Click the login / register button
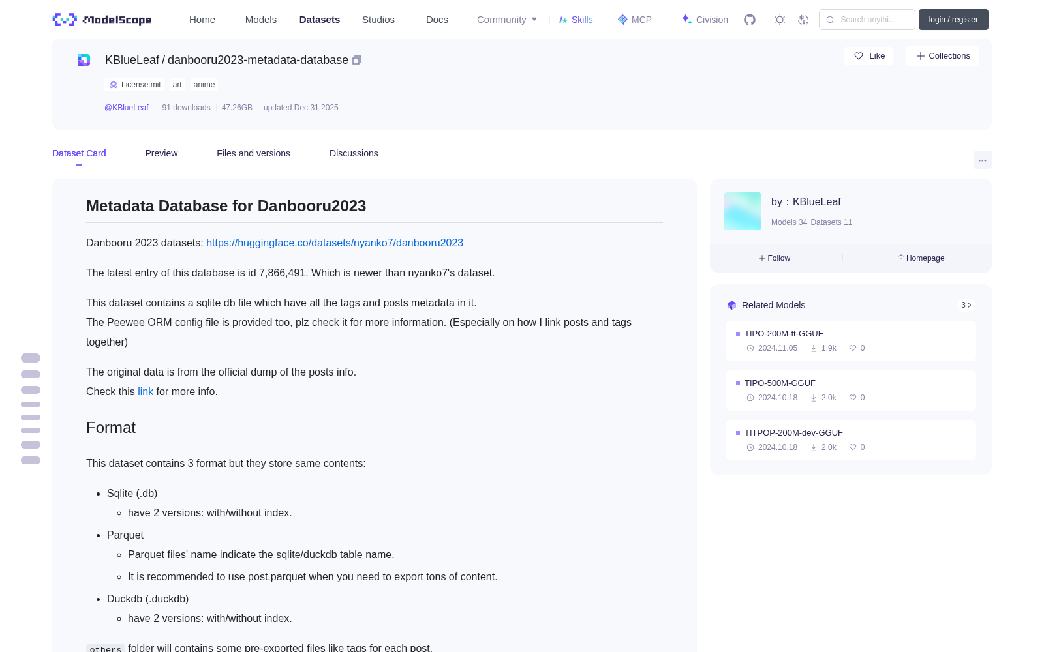Image resolution: width=1044 pixels, height=652 pixels. [953, 20]
